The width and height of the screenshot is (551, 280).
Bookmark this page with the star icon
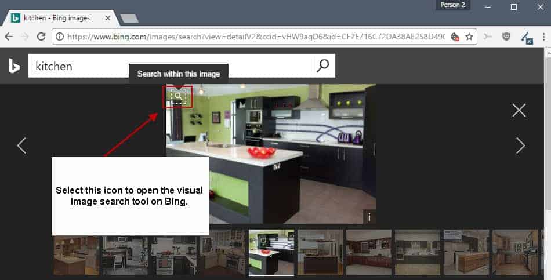(x=469, y=37)
